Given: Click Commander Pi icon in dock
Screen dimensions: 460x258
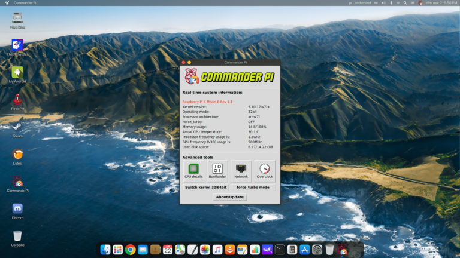Looking at the screenshot, I should (342, 250).
